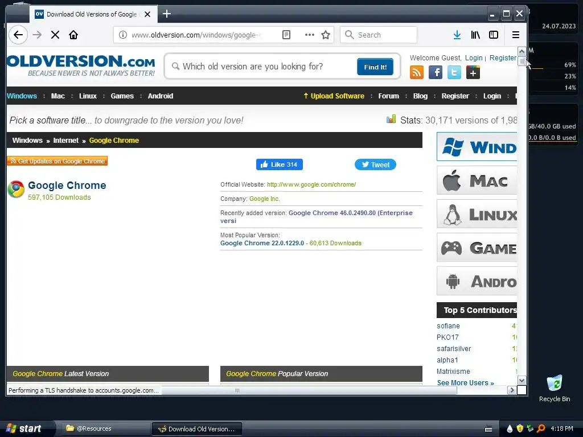Open Upload Software in nav bar
Screen dimensions: 583x437
pos(334,96)
